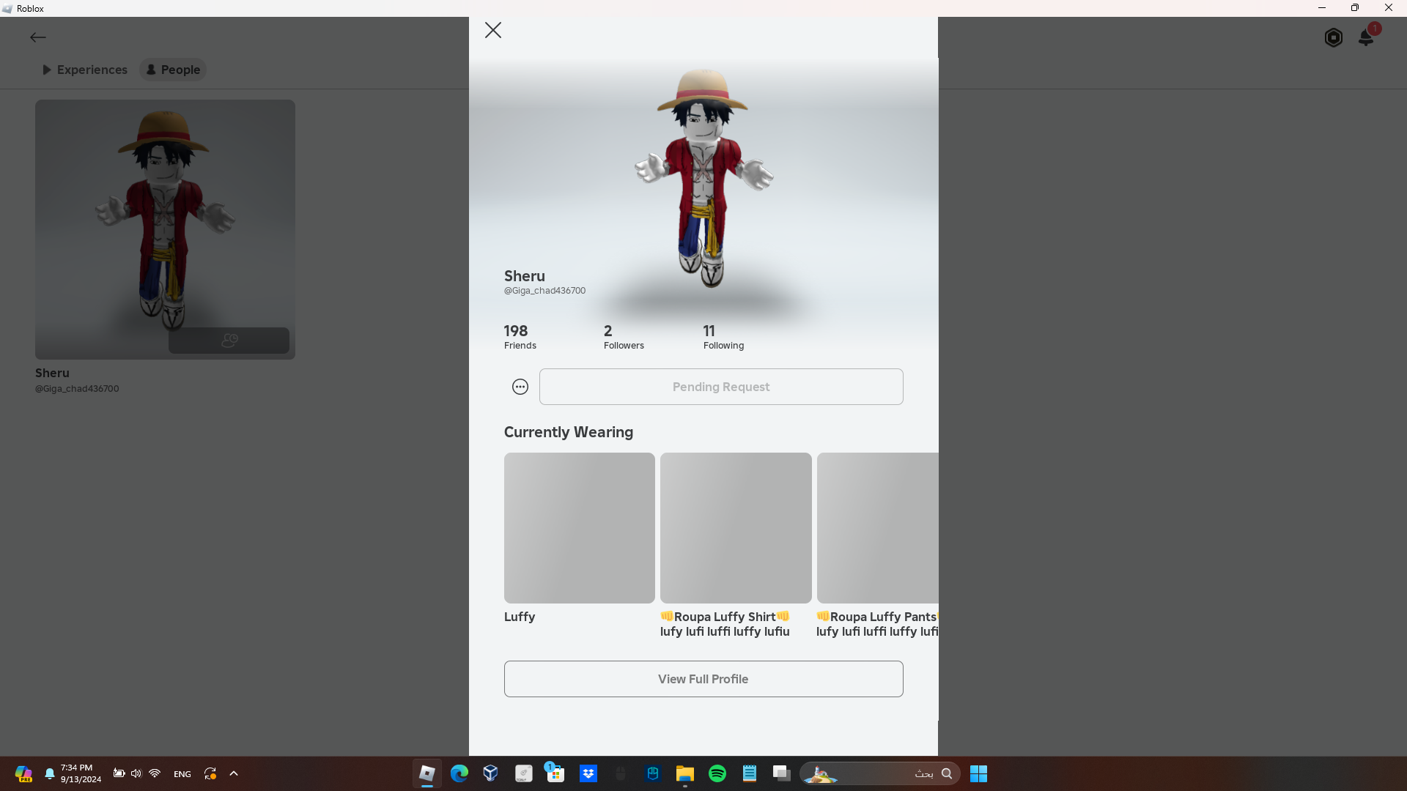Switch to the People tab
The width and height of the screenshot is (1407, 791).
[x=173, y=70]
